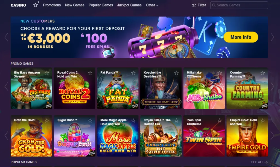Expand the Other dropdown menu
The width and height of the screenshot is (280, 167).
tap(152, 5)
